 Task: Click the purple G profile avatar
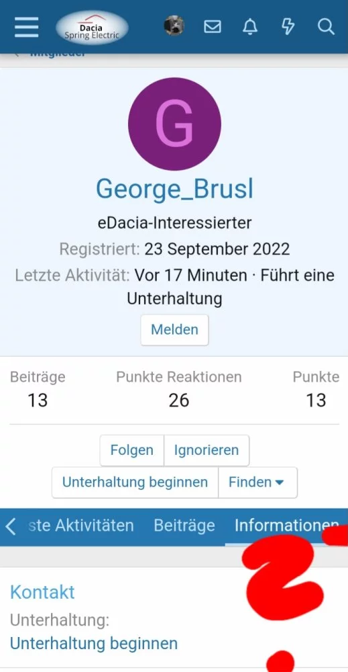coord(174,124)
